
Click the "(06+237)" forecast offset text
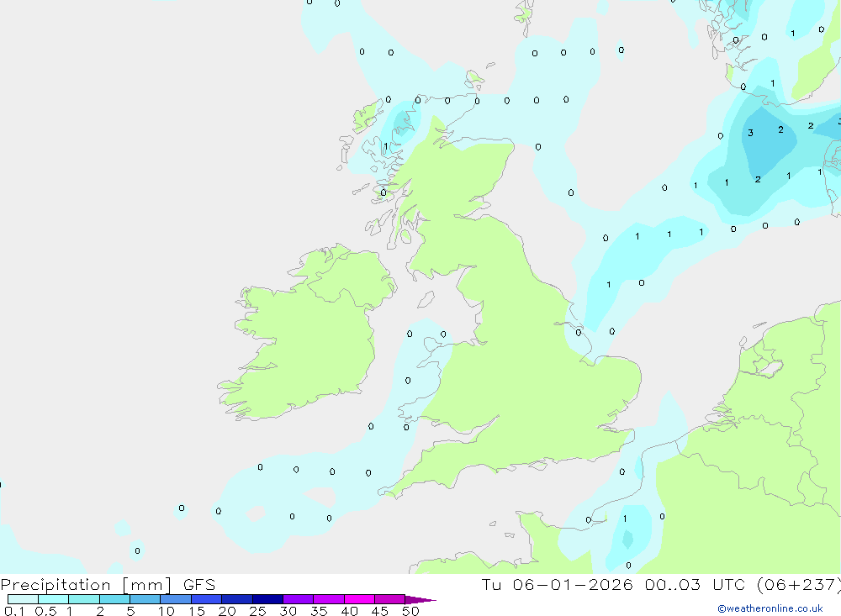coord(799,585)
